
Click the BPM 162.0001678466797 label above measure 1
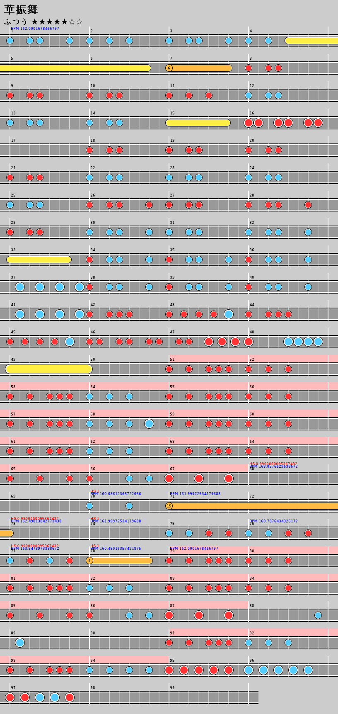(35, 29)
